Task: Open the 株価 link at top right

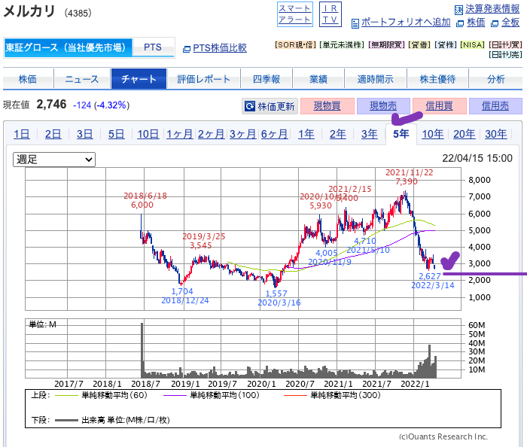Action: 476,23
